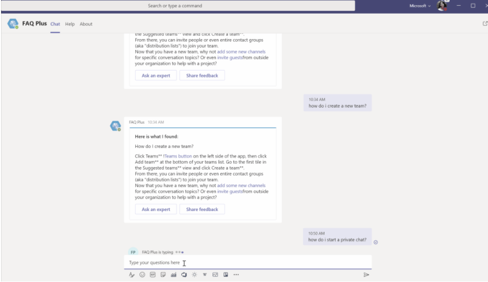Open invite guests link in upper card
The height and width of the screenshot is (282, 488).
(230, 57)
